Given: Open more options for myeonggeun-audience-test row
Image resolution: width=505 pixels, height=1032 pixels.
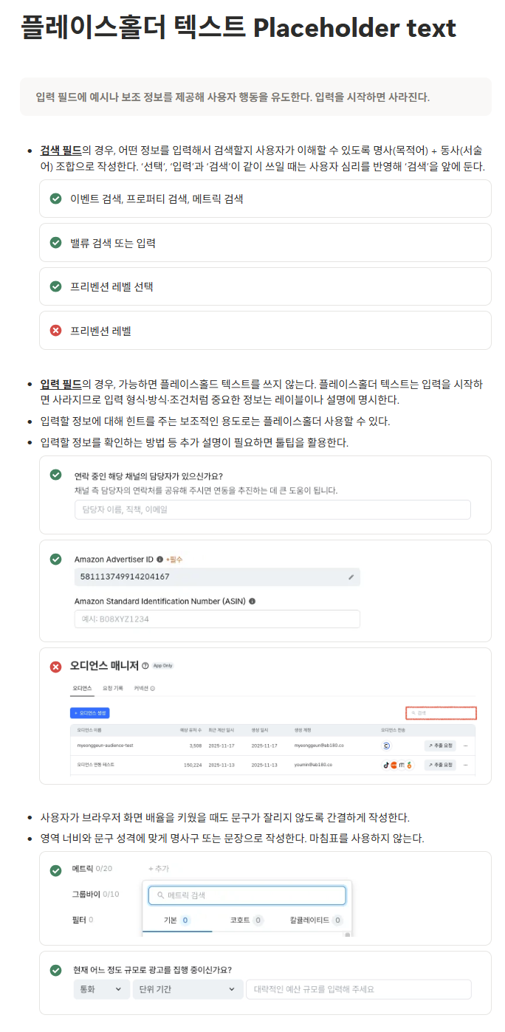Looking at the screenshot, I should (x=465, y=746).
